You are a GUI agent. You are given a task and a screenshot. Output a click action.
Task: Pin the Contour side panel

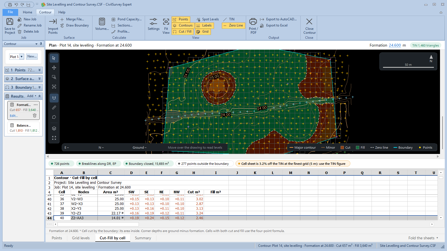[41, 44]
